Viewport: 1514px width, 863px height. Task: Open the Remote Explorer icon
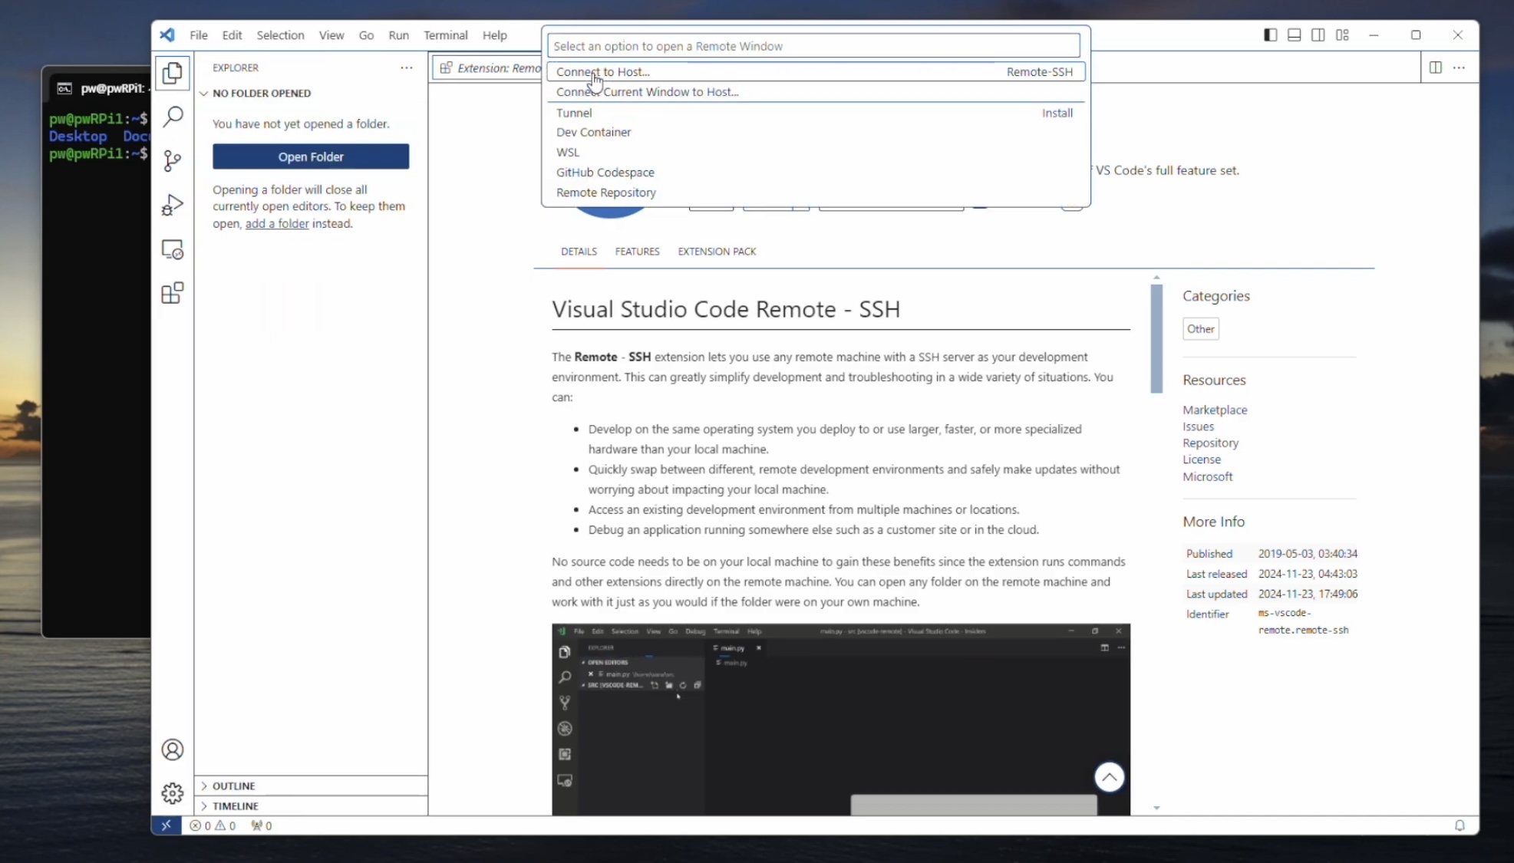[173, 249]
